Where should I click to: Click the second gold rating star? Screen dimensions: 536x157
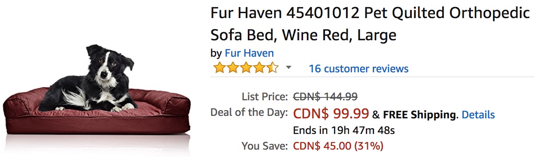[x=233, y=68]
